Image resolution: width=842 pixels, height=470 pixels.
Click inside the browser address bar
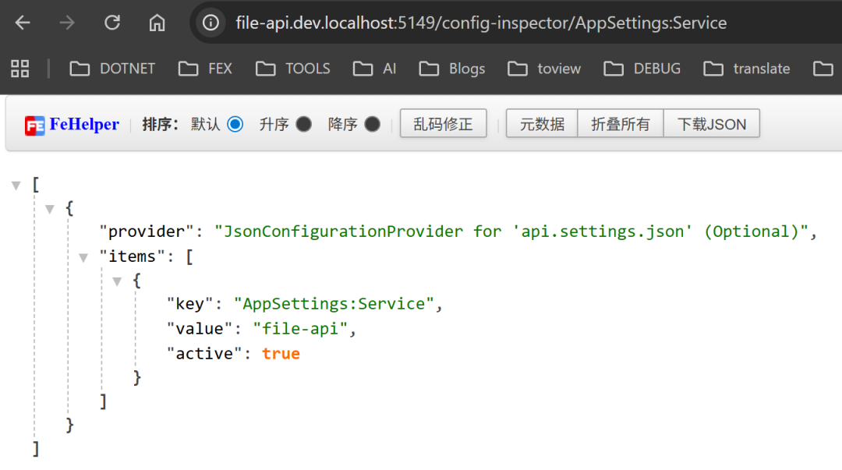[468, 23]
